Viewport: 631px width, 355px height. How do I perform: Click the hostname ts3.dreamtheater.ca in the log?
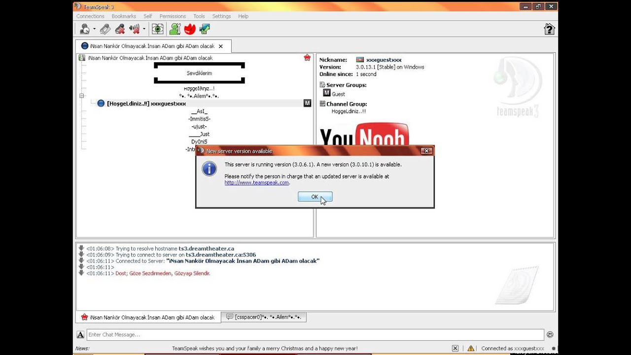206,248
